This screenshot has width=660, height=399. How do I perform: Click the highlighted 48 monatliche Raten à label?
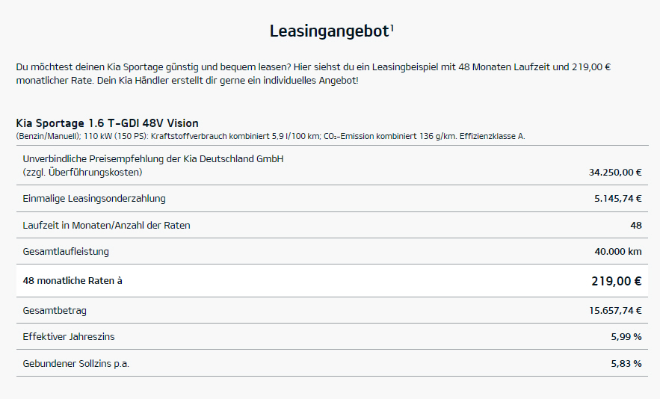(x=73, y=281)
